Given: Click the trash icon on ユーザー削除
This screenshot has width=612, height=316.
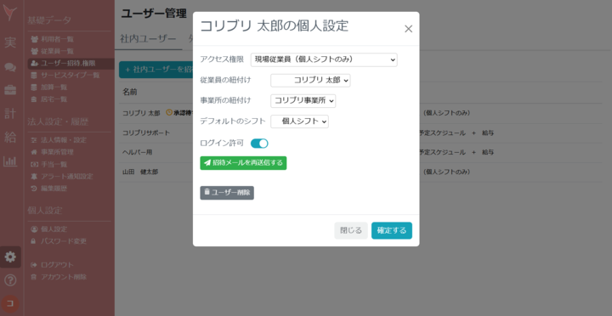Looking at the screenshot, I should [207, 192].
